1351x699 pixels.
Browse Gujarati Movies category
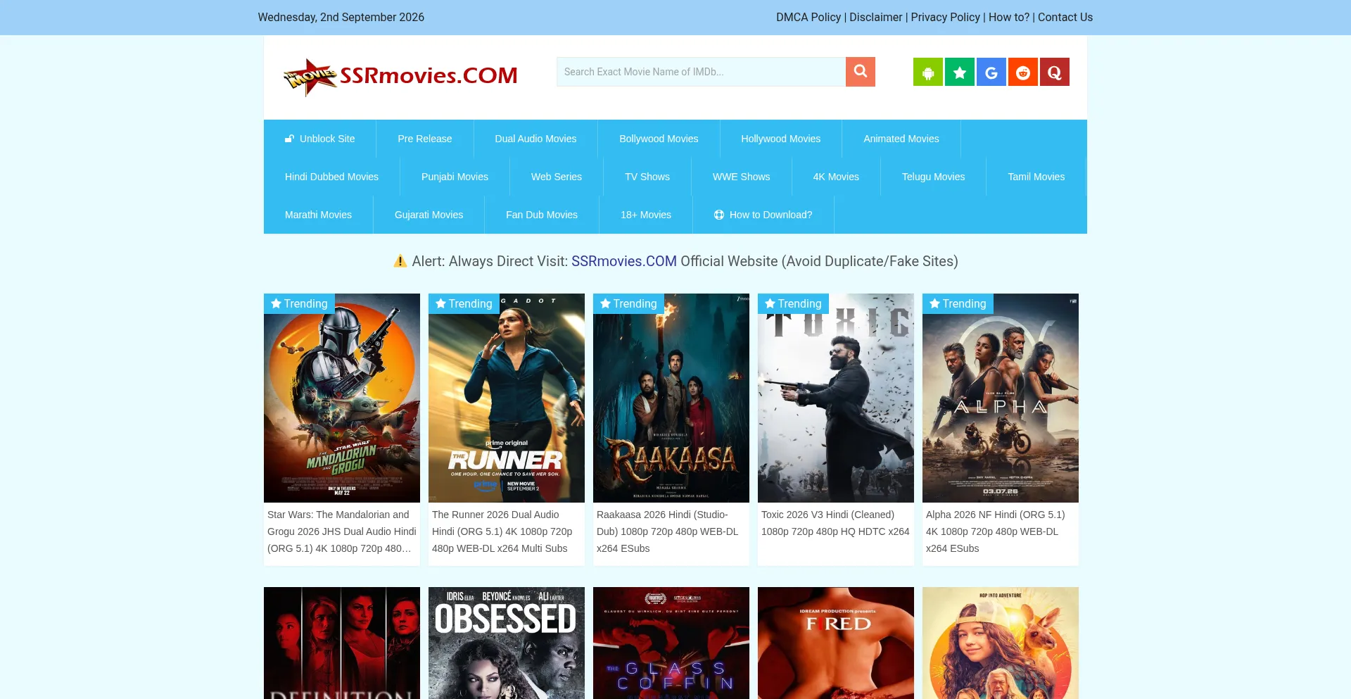point(429,215)
